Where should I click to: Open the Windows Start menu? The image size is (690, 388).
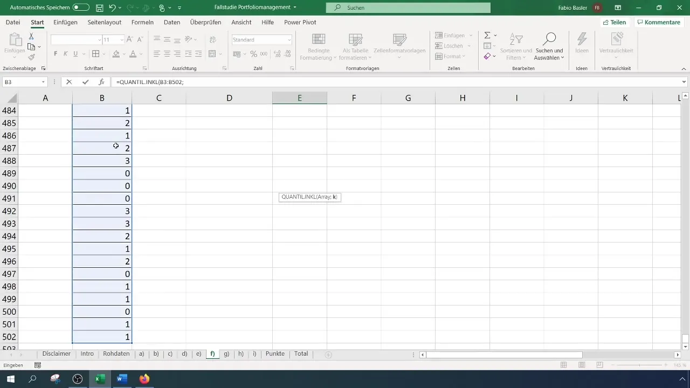click(10, 379)
